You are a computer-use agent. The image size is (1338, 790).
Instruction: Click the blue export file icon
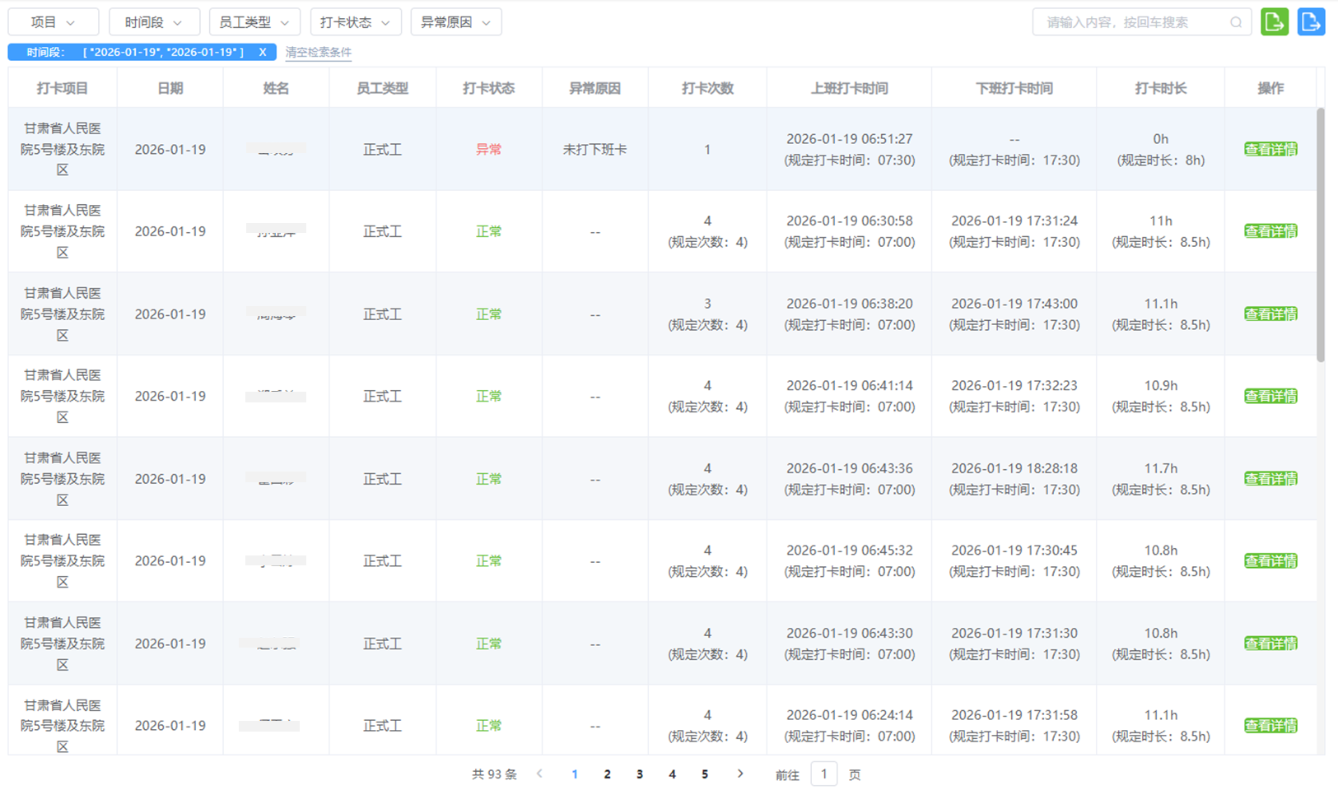click(1311, 22)
